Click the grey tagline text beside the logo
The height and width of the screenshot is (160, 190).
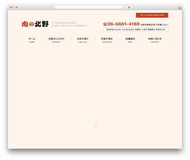tap(70, 24)
